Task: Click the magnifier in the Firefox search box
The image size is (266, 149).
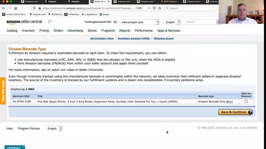Action: (x=167, y=8)
